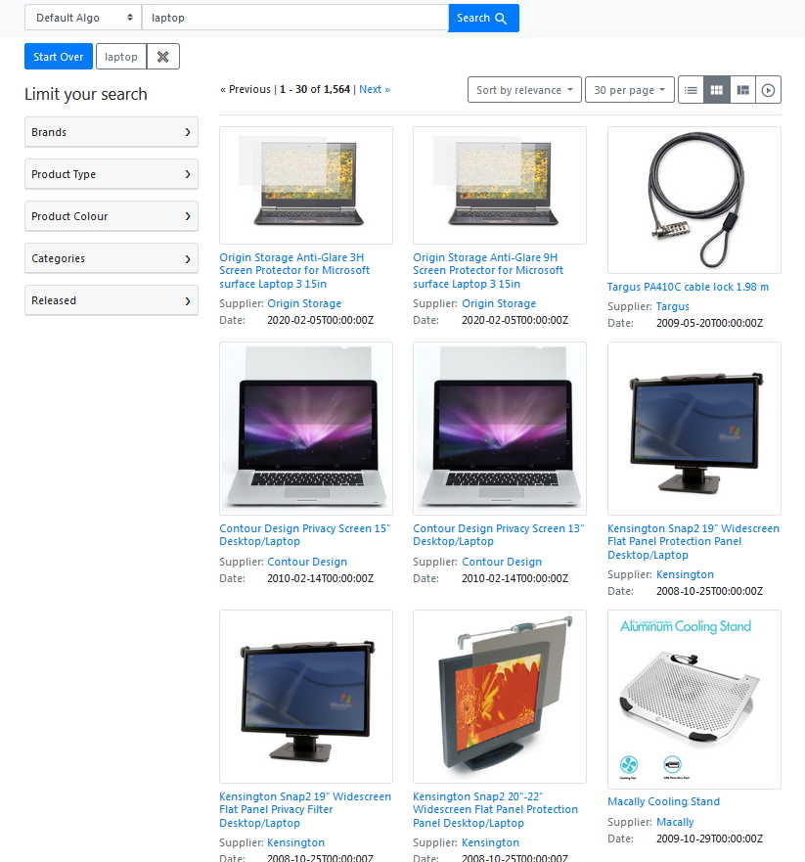This screenshot has height=862, width=805.
Task: Switch to the compact card view icon
Action: click(742, 89)
